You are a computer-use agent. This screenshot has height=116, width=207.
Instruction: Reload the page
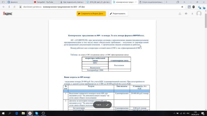coord(14,7)
